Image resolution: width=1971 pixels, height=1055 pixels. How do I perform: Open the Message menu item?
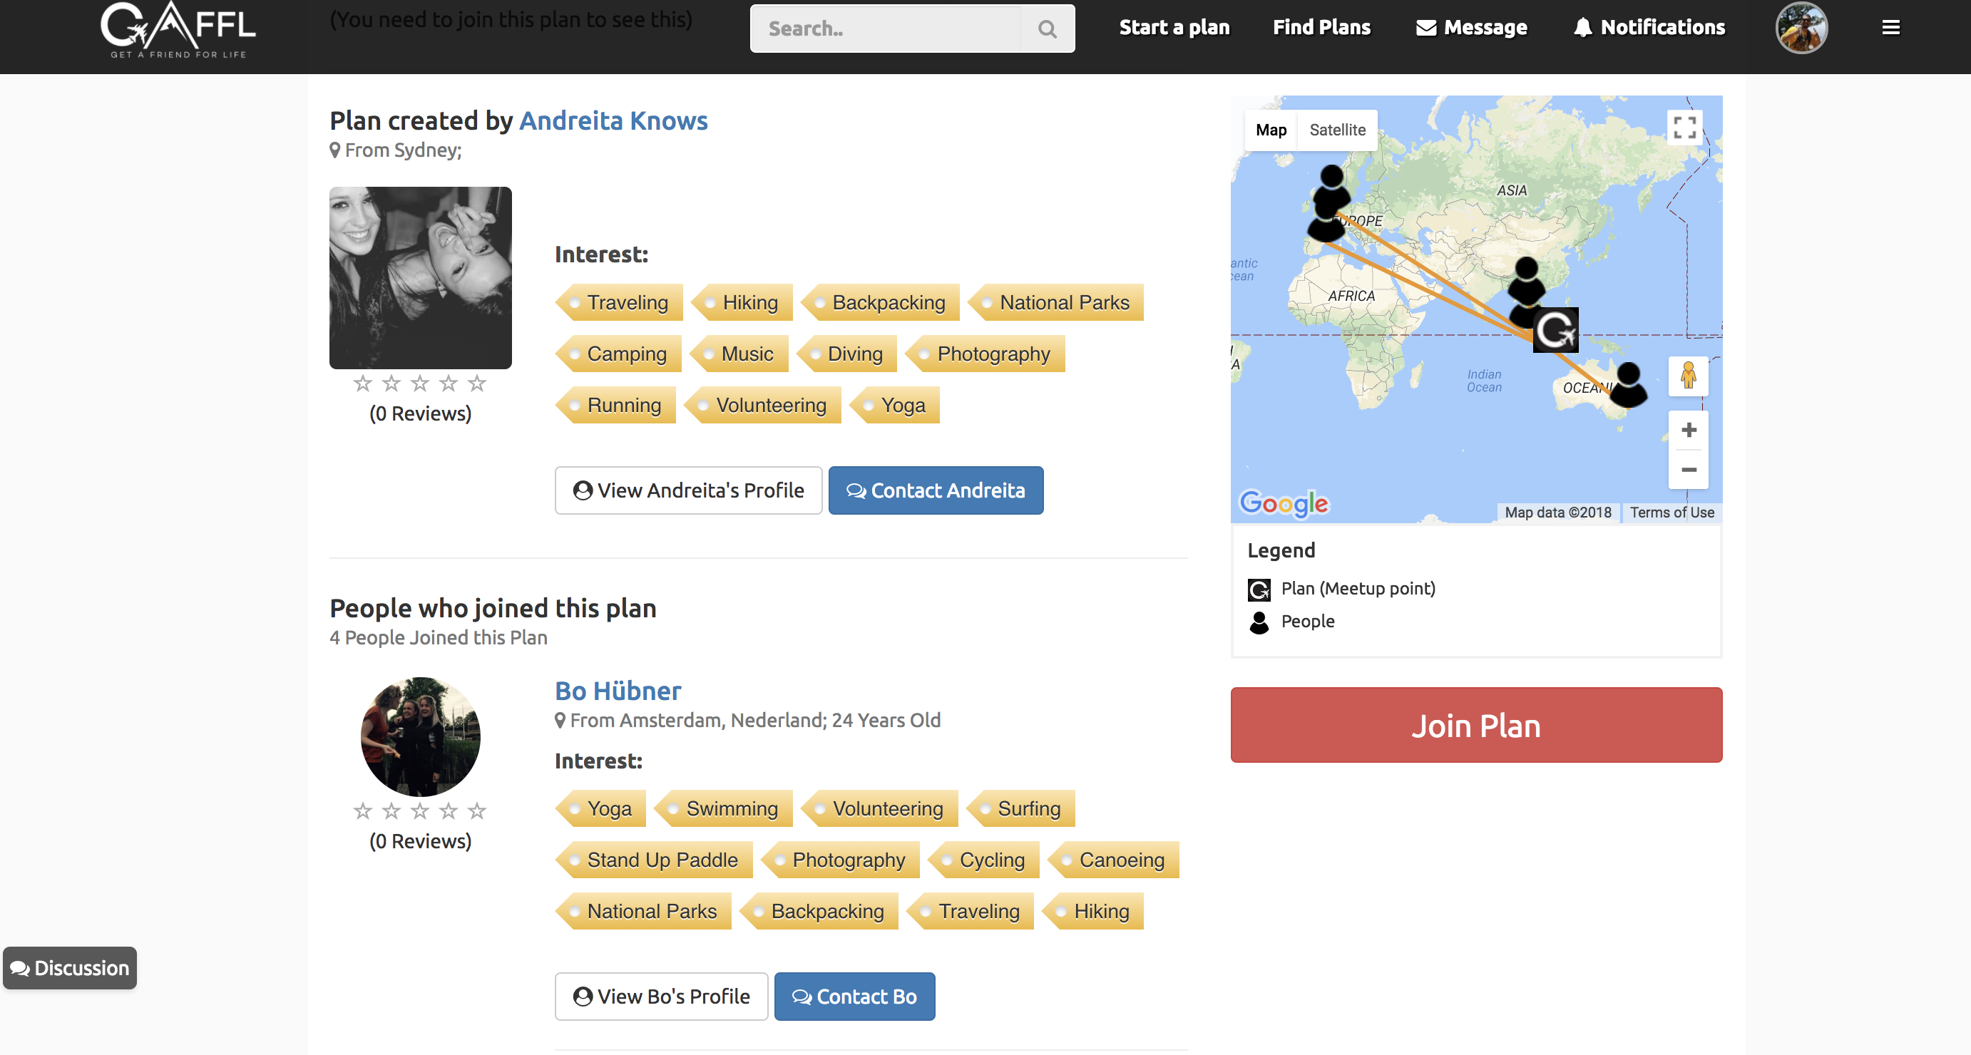coord(1471,28)
